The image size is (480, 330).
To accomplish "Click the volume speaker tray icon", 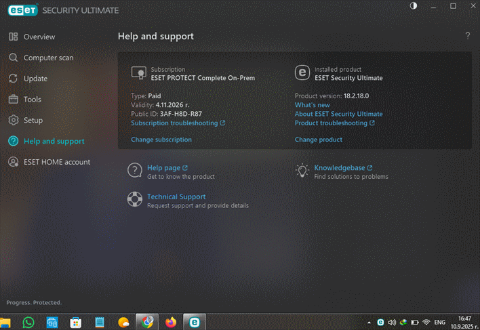I will pos(392,323).
